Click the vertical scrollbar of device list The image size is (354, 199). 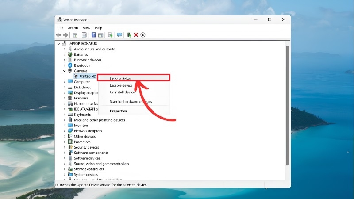click(x=288, y=106)
